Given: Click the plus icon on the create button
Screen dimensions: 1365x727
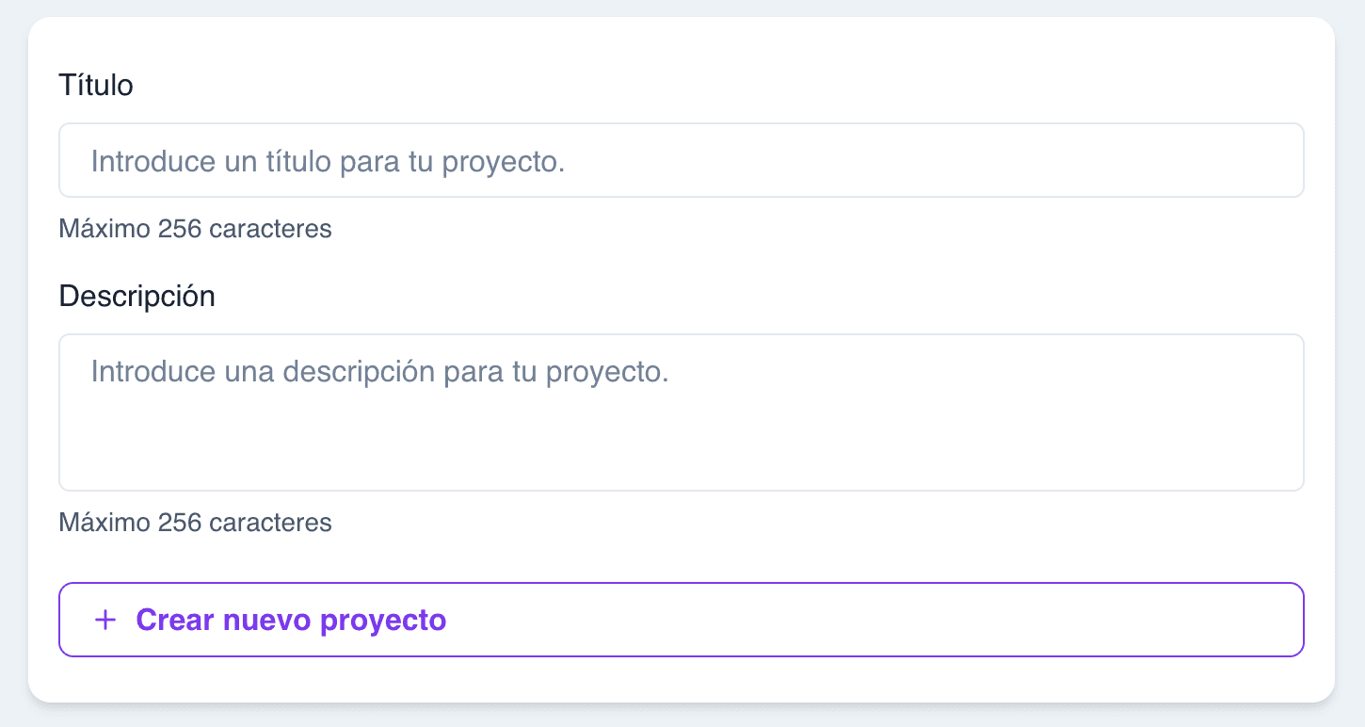Looking at the screenshot, I should point(104,620).
